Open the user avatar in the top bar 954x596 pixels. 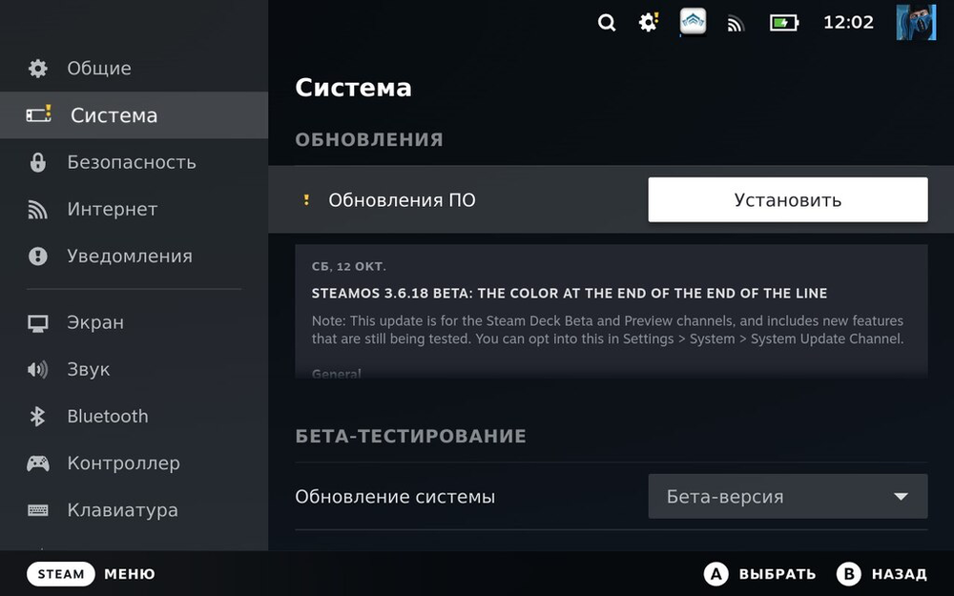tap(914, 22)
